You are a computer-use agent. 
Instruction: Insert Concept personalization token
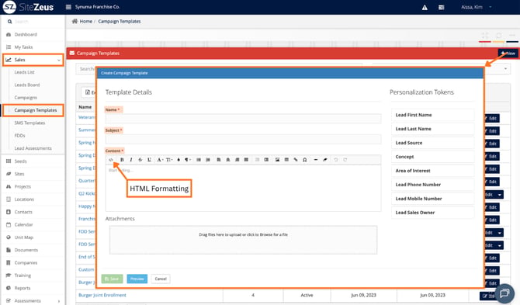click(x=432, y=157)
